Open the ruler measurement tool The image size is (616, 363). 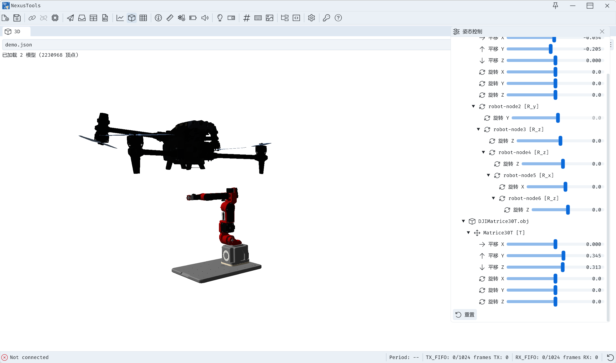[170, 18]
